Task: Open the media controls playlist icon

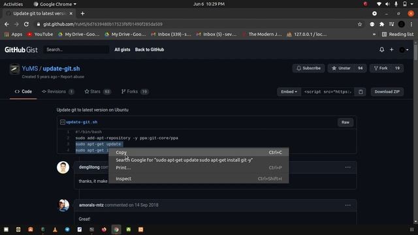Action: point(391,24)
